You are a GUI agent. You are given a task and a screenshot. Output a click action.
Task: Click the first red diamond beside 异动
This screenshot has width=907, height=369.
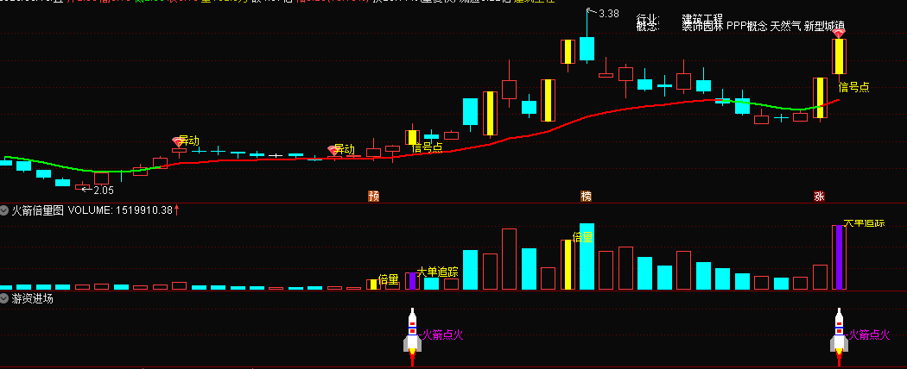178,141
